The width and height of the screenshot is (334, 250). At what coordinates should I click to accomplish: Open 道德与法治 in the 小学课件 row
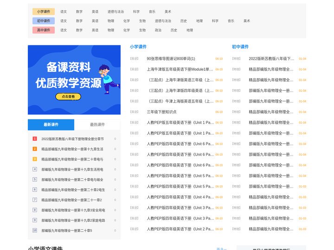click(116, 12)
